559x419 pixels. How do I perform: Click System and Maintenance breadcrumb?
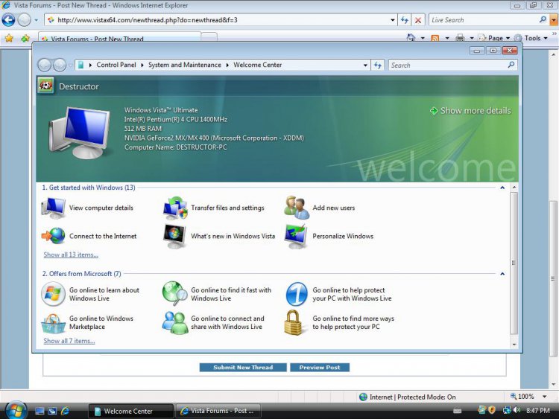[x=185, y=65]
